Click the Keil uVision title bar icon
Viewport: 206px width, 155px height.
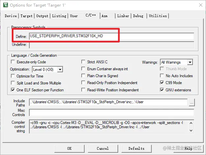(x=6, y=5)
